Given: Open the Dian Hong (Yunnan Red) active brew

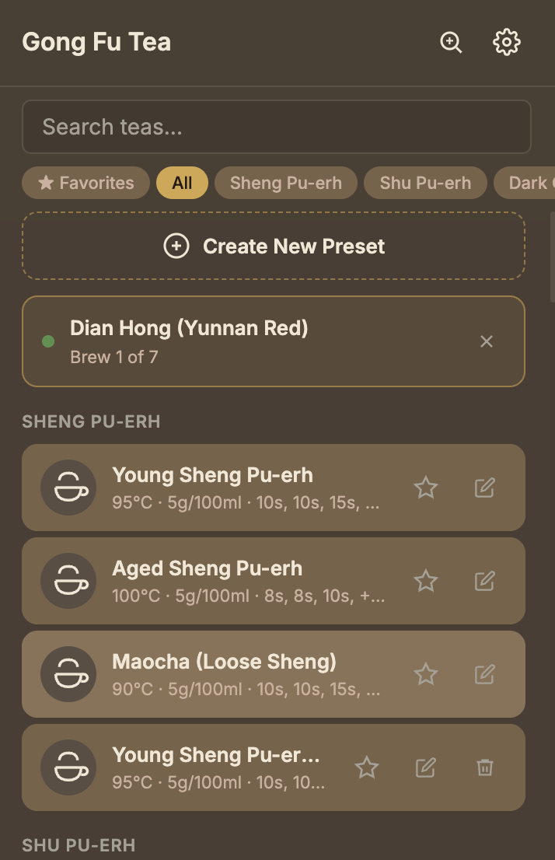Looking at the screenshot, I should coord(233,341).
